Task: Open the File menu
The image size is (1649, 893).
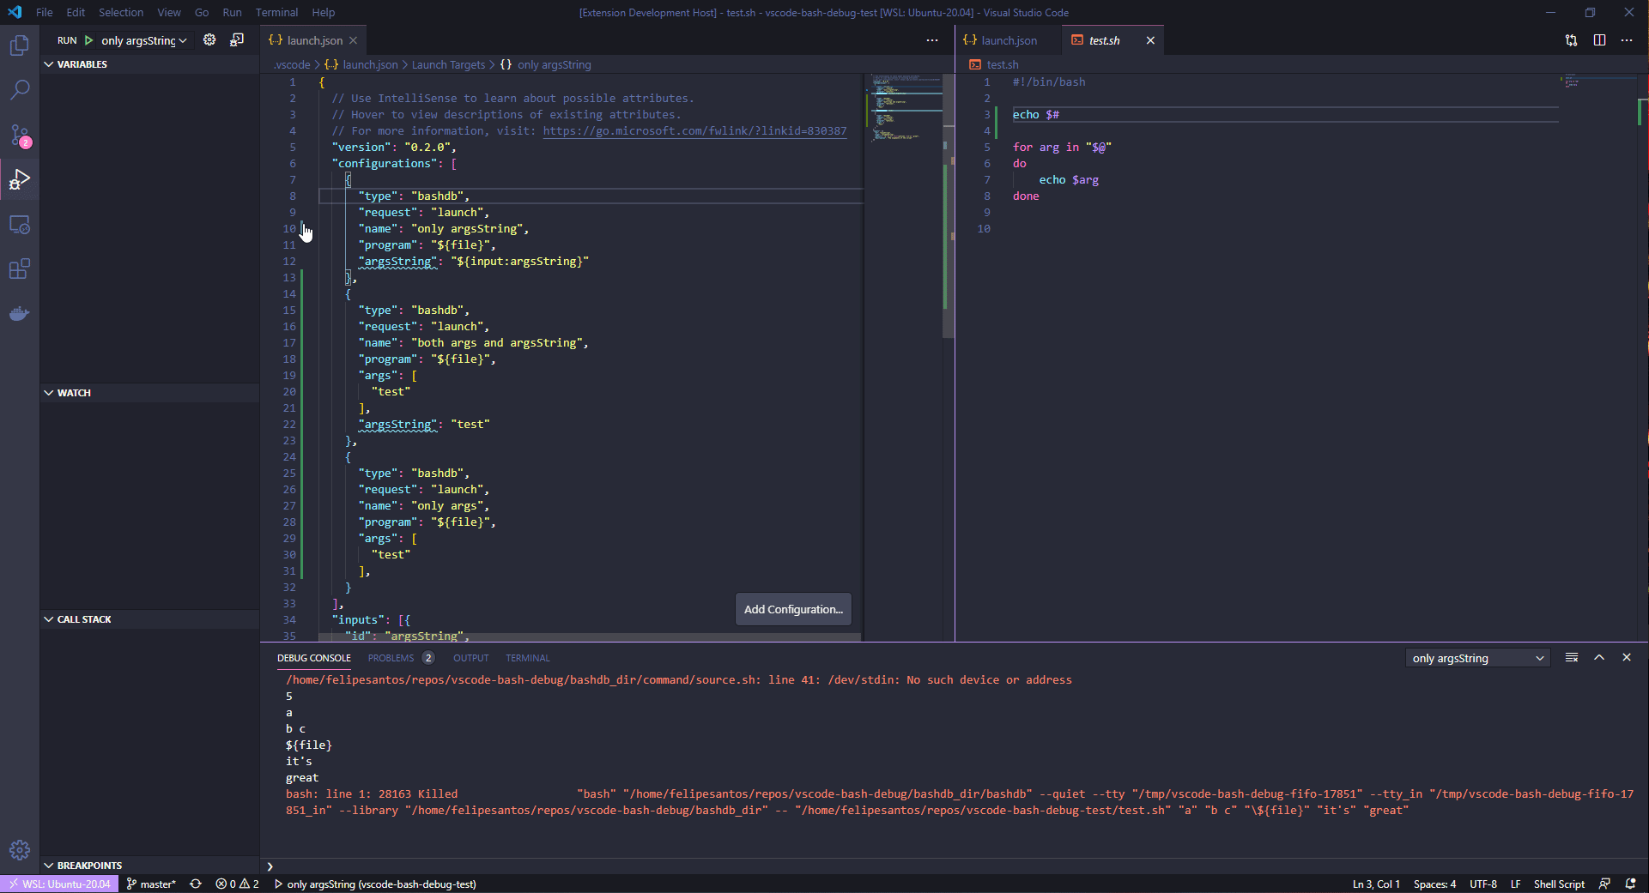Action: [x=45, y=12]
